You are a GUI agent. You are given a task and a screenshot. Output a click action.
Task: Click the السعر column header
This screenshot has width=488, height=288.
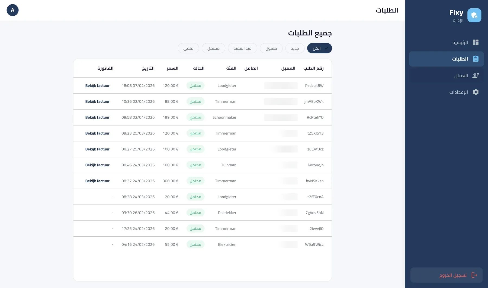[x=172, y=68]
